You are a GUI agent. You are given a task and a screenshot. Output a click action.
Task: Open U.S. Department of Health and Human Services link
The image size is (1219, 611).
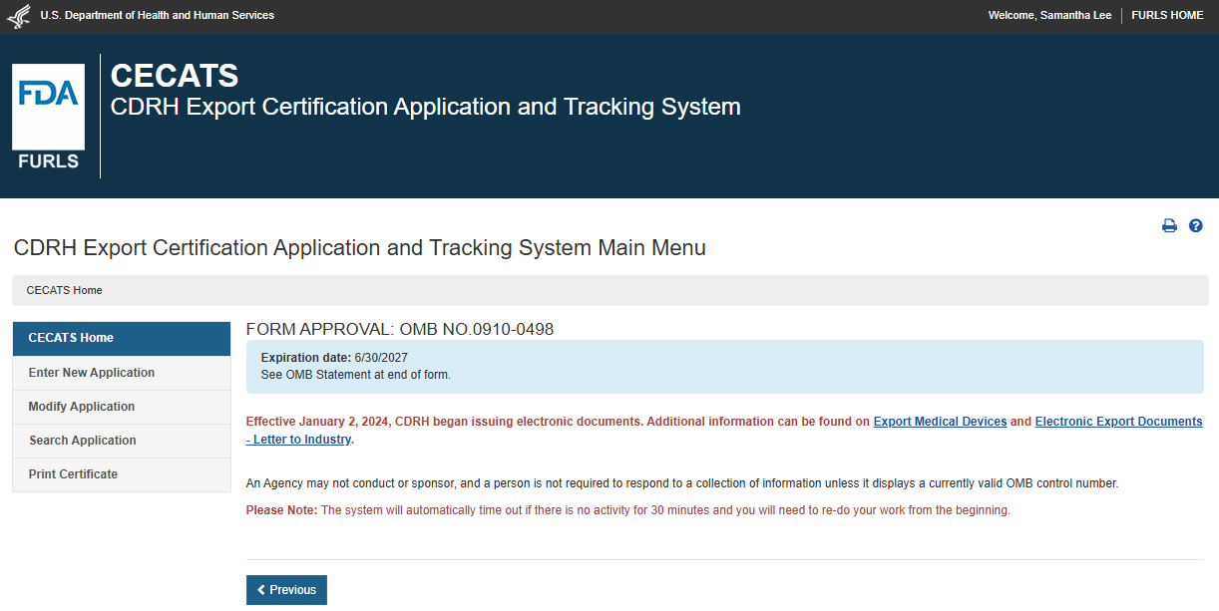157,16
